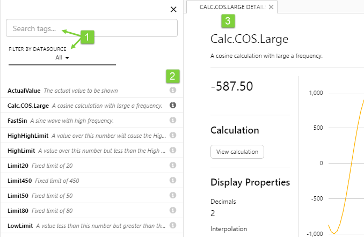The image size is (364, 237).
Task: Click info icon beside Limit50
Action: coord(173,196)
